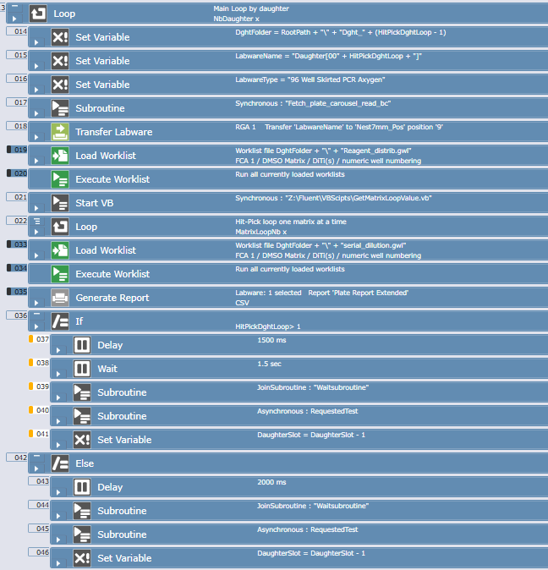
Task: Click the Transfer Labware command icon
Action: pyautogui.click(x=60, y=132)
